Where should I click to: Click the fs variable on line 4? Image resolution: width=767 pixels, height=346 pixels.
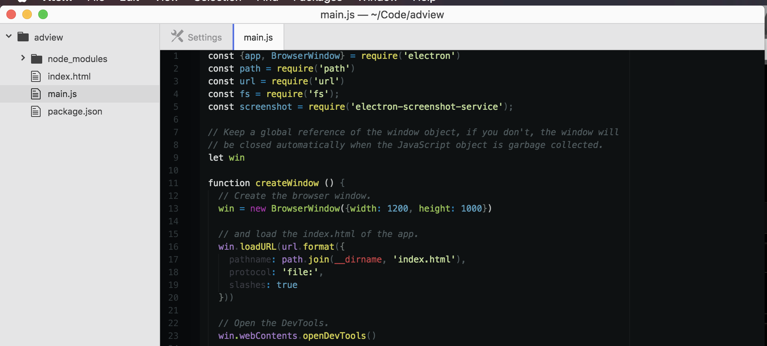[245, 94]
